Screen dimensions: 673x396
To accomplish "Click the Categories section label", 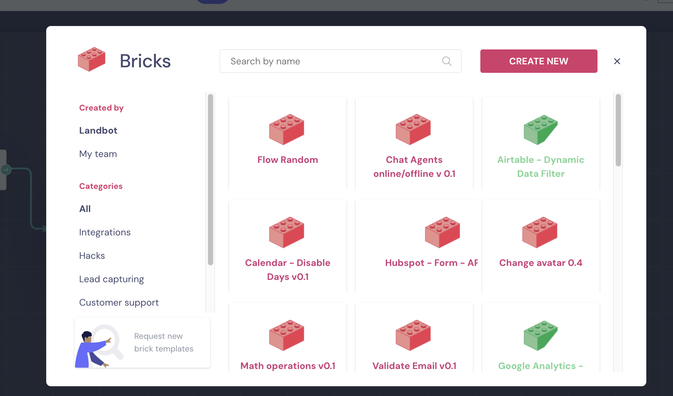I will [101, 186].
